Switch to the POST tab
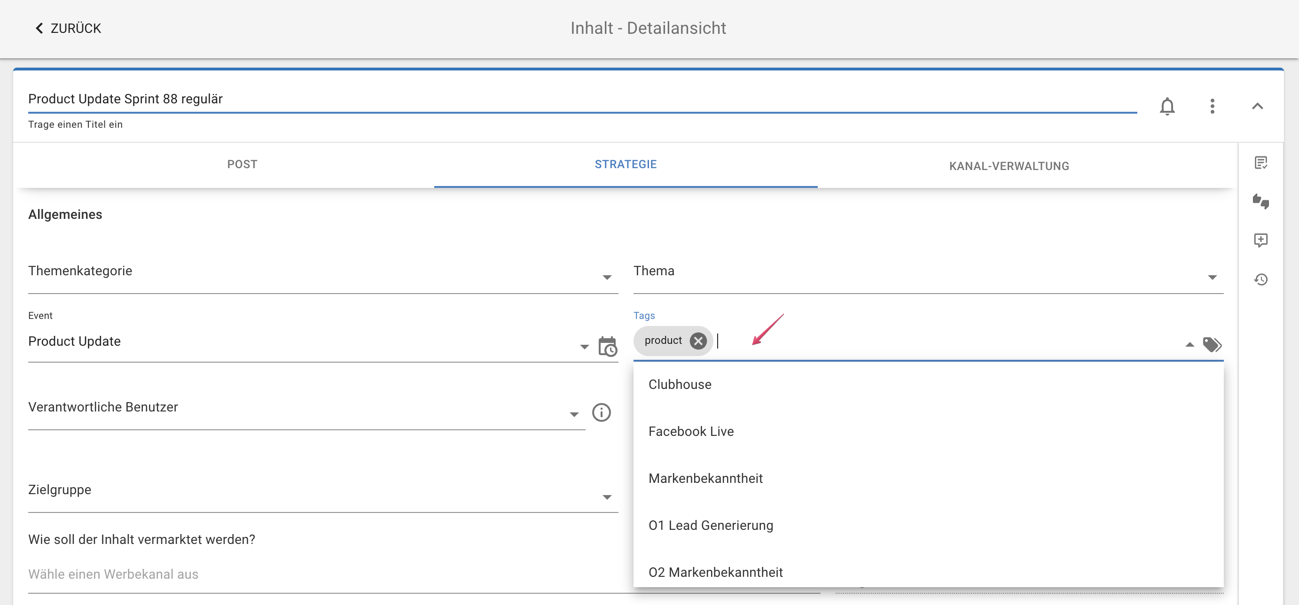This screenshot has width=1299, height=605. [242, 164]
